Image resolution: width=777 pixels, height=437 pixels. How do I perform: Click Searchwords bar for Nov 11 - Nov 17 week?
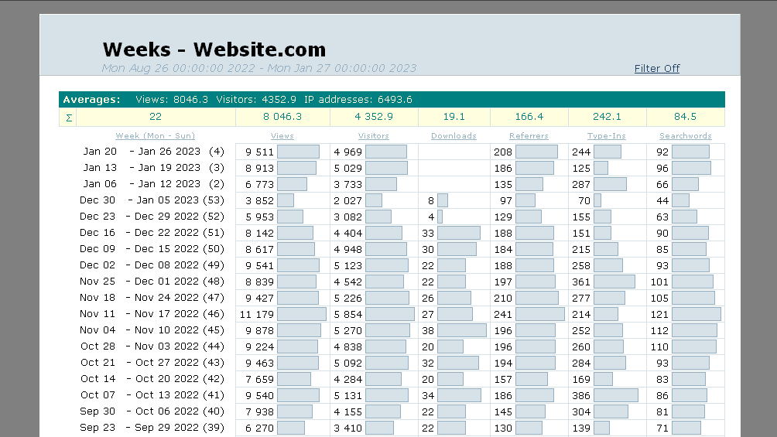click(696, 314)
